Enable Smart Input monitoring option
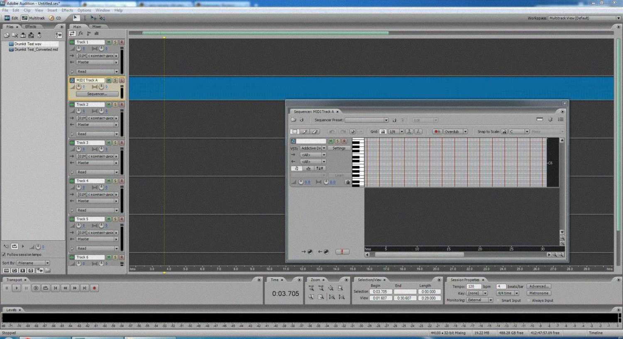Screen dimensions: 623x339 499,300
